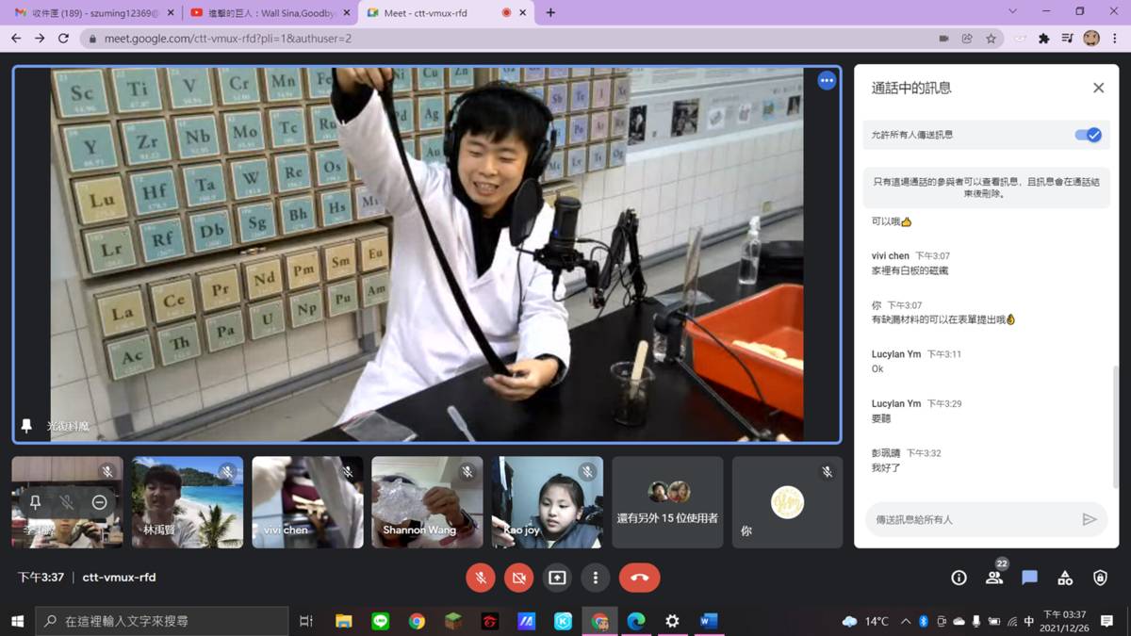Open the Chrome extensions puzzle menu

1043,39
